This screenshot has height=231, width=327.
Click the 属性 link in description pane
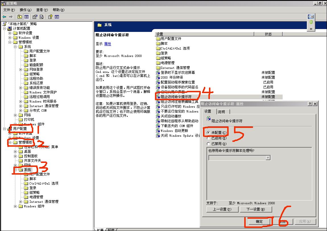107,44
